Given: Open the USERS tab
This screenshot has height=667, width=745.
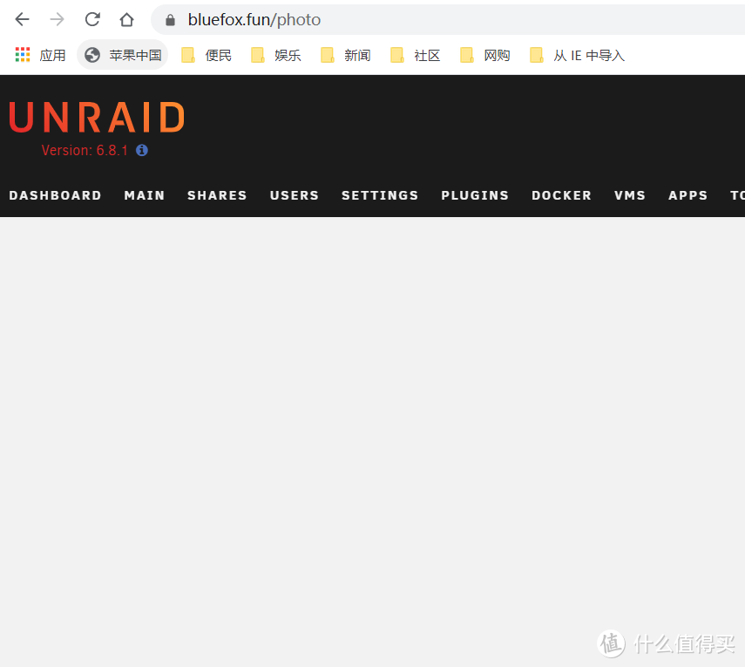Looking at the screenshot, I should [x=295, y=195].
